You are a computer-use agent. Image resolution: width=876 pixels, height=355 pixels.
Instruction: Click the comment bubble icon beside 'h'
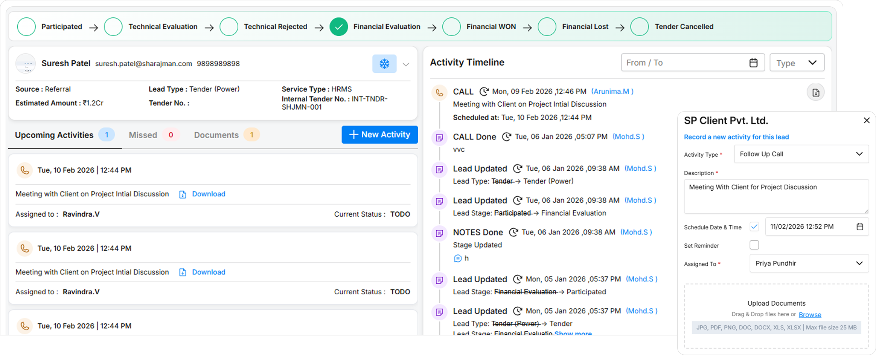(457, 259)
